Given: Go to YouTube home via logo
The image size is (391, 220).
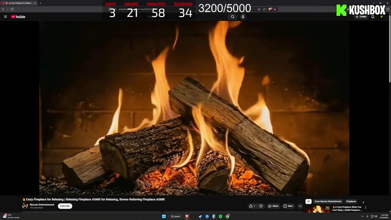Looking at the screenshot, I should click(x=18, y=17).
